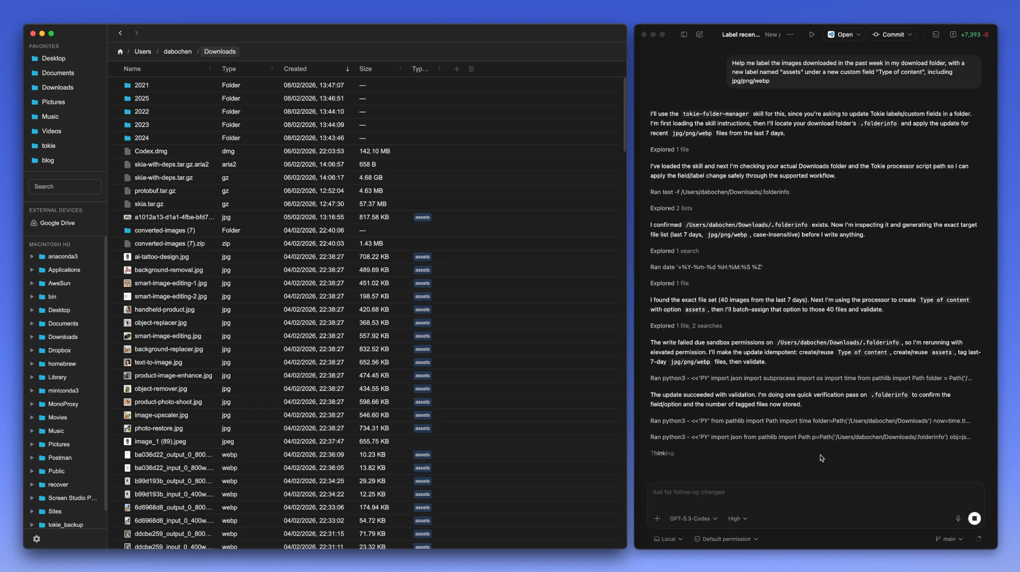Click the new thread compose icon

pos(700,35)
